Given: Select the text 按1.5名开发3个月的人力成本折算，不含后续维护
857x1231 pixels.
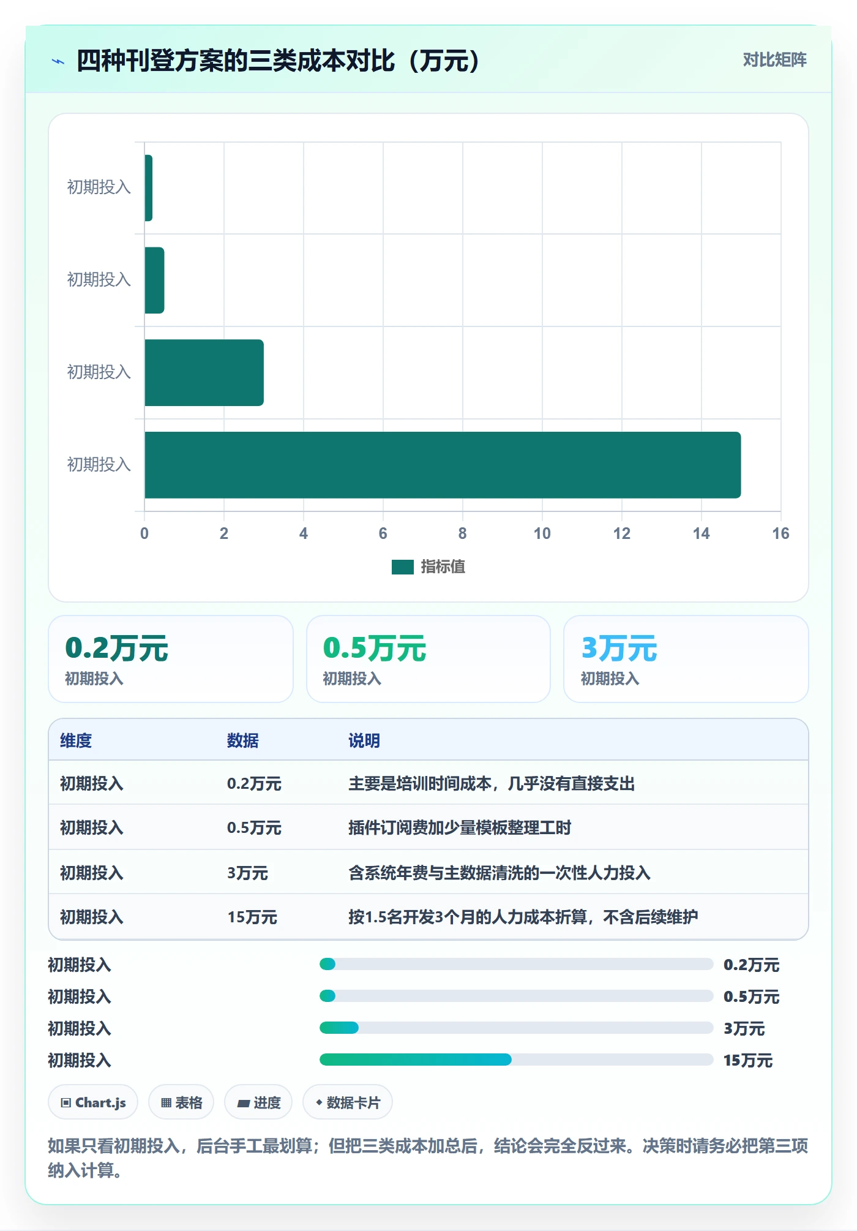Looking at the screenshot, I should (x=523, y=917).
